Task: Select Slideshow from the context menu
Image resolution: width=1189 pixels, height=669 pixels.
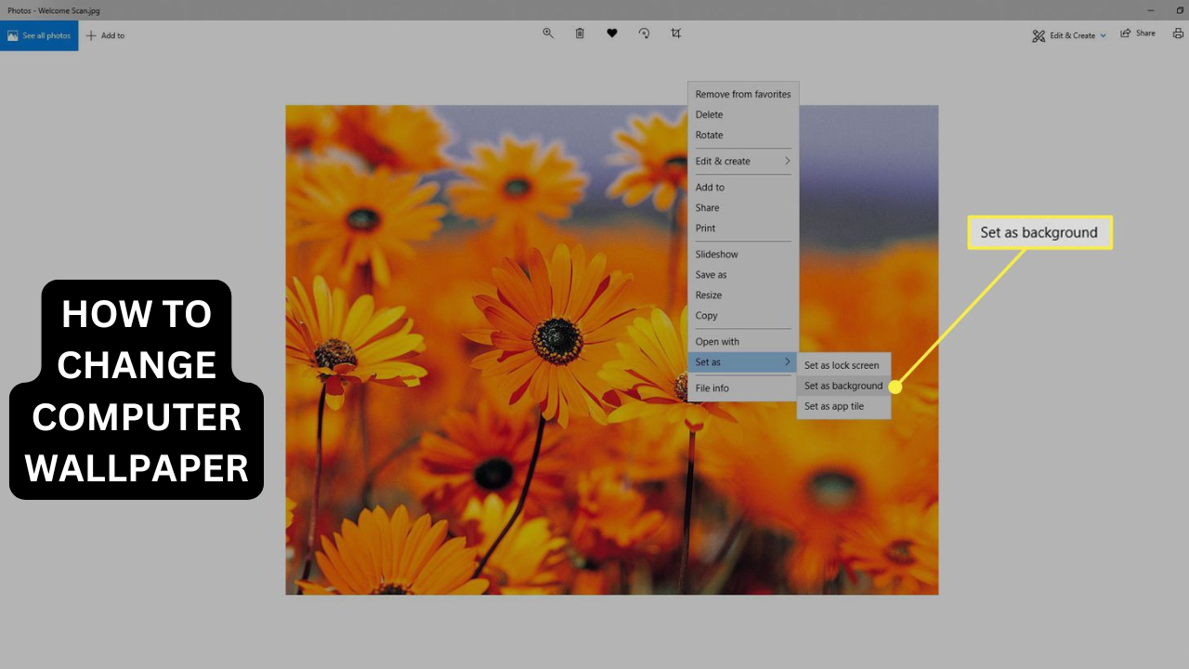Action: point(716,254)
